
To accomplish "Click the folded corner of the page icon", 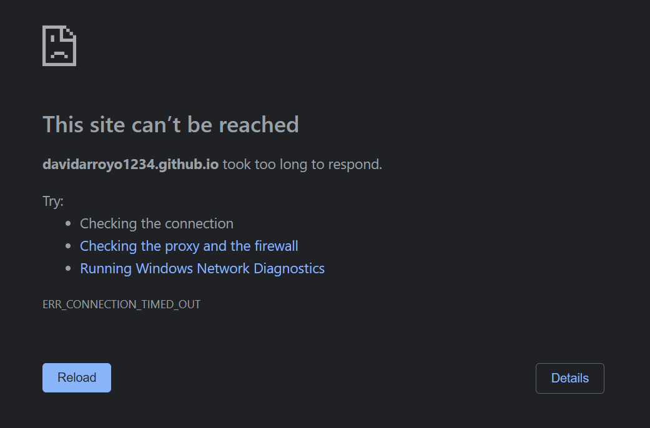I will coord(71,33).
